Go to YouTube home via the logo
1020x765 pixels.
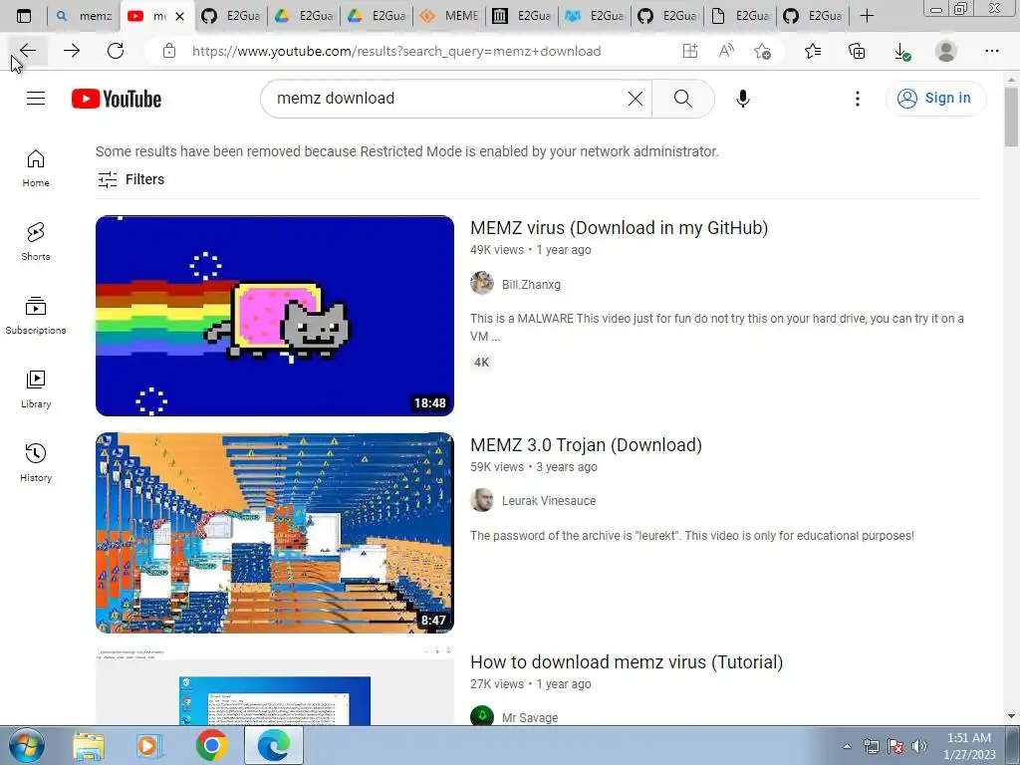(x=117, y=99)
